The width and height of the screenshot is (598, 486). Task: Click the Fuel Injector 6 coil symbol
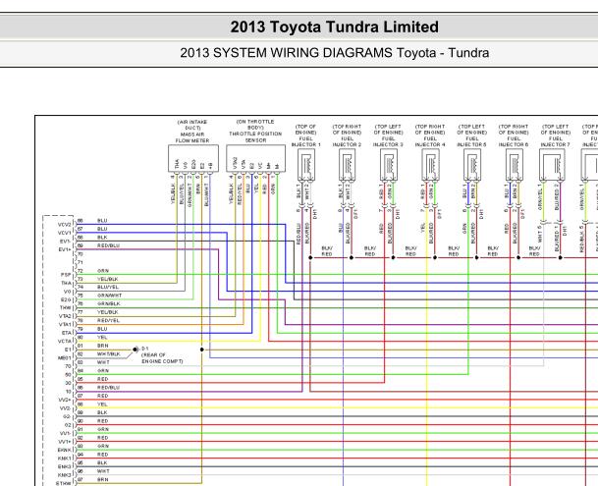[x=515, y=165]
